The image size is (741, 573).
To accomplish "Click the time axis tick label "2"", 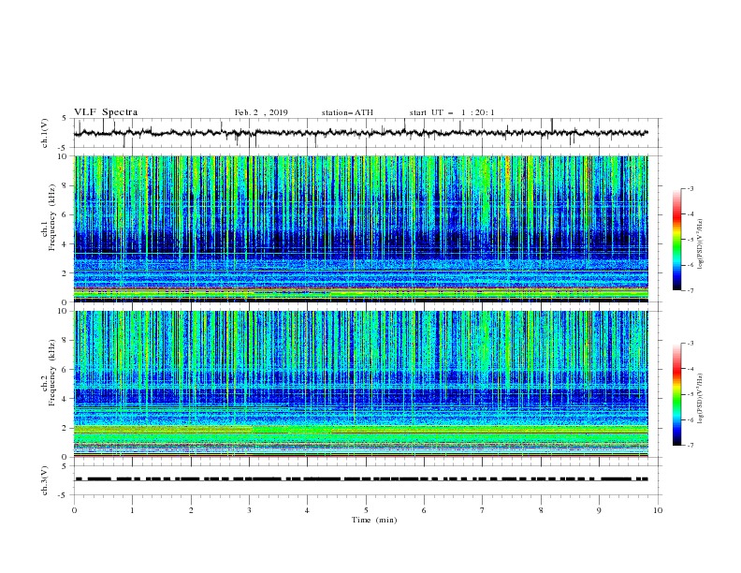I will coord(191,510).
